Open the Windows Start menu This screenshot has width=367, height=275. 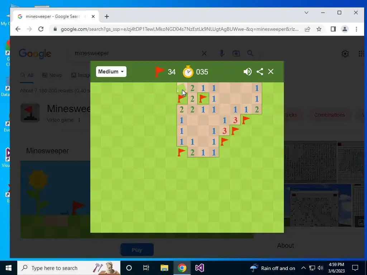[x=9, y=268]
